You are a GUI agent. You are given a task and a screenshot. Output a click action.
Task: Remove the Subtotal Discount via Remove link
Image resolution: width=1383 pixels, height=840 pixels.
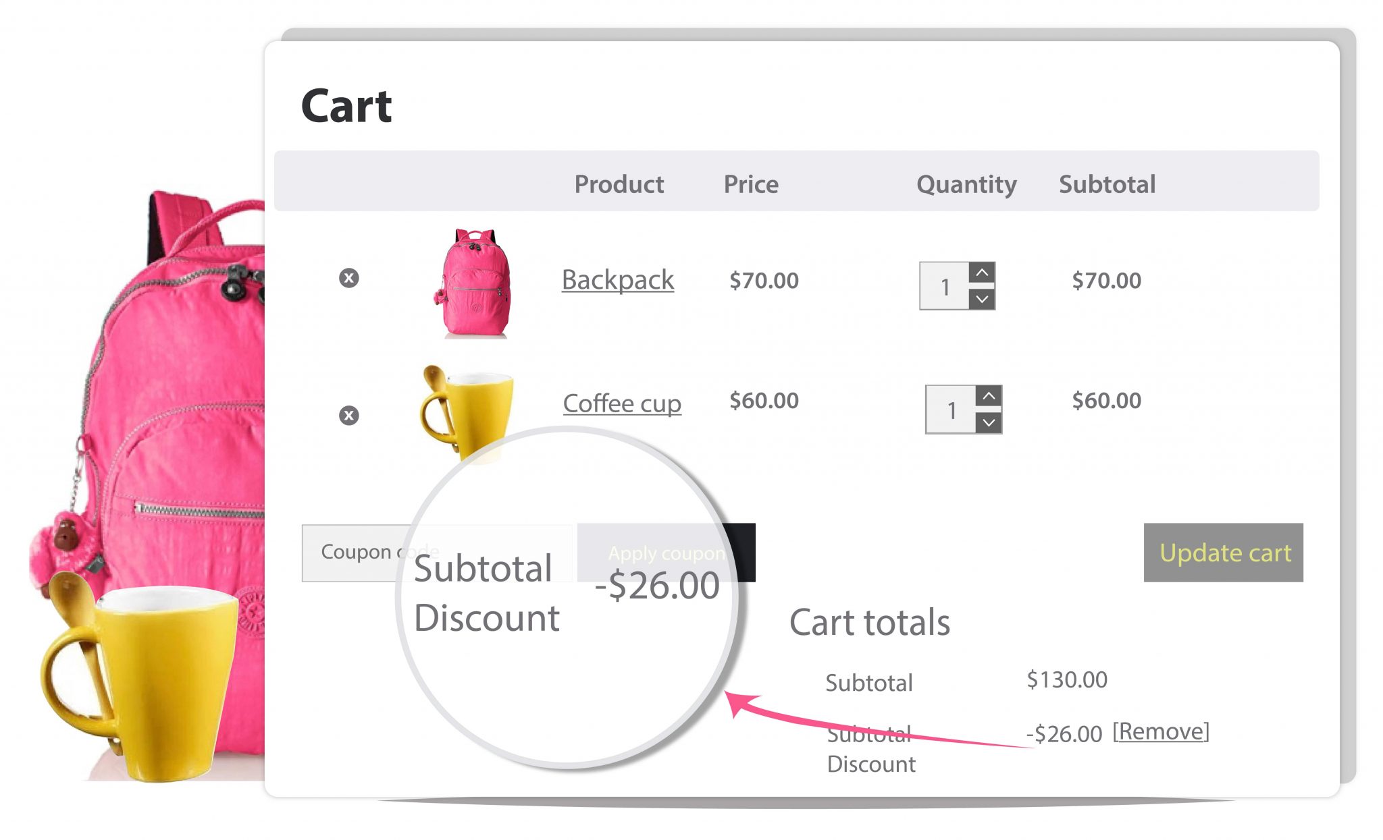[1160, 731]
